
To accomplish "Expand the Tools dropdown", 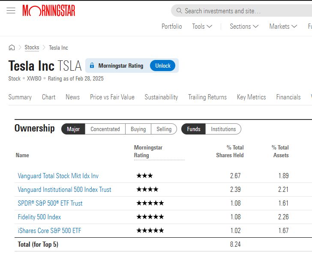I will coord(202,27).
